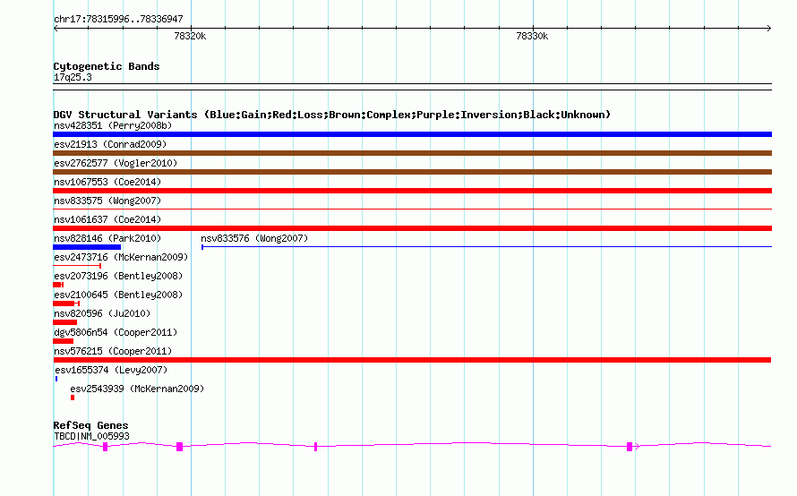Image resolution: width=797 pixels, height=496 pixels.
Task: Click the nsv1061637 (Coe2014) label
Action: pos(107,219)
